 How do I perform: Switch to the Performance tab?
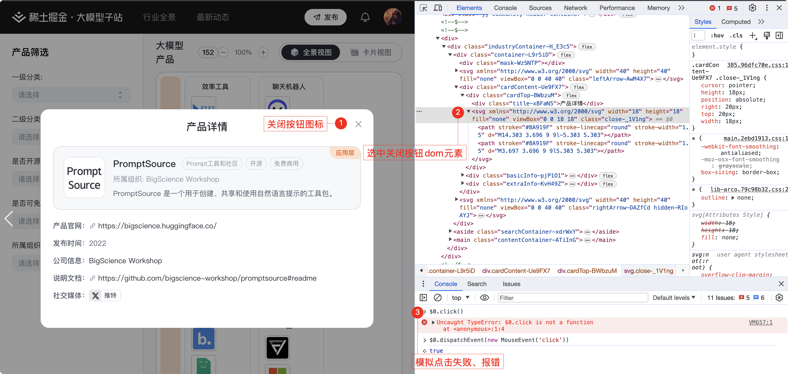point(617,8)
